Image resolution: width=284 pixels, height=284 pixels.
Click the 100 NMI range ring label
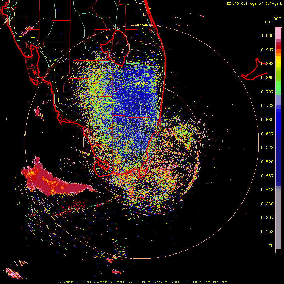[142, 25]
